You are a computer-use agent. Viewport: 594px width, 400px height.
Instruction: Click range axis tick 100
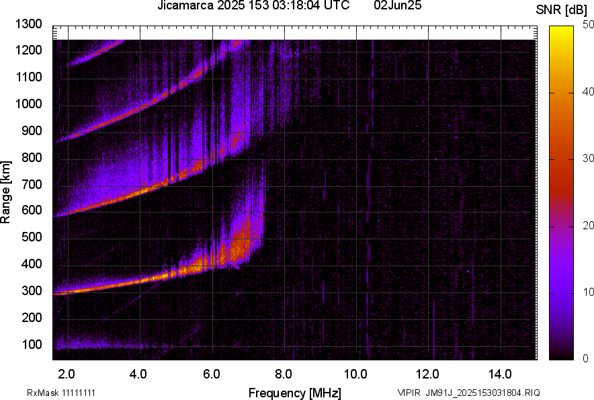pyautogui.click(x=32, y=344)
